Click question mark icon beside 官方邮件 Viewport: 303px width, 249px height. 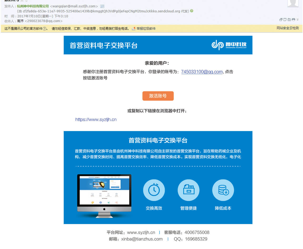44,29
